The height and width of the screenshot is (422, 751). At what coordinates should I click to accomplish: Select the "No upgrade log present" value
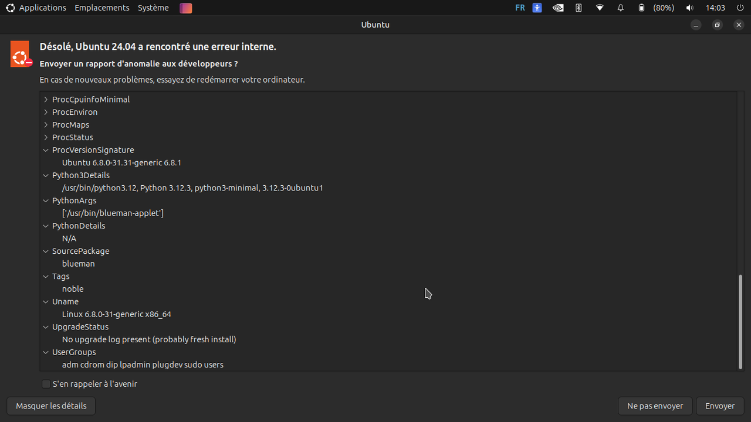[149, 339]
